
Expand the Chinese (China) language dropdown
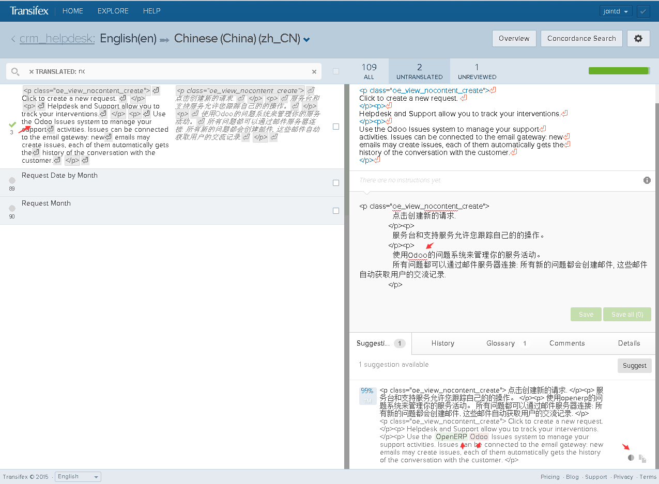pos(307,39)
